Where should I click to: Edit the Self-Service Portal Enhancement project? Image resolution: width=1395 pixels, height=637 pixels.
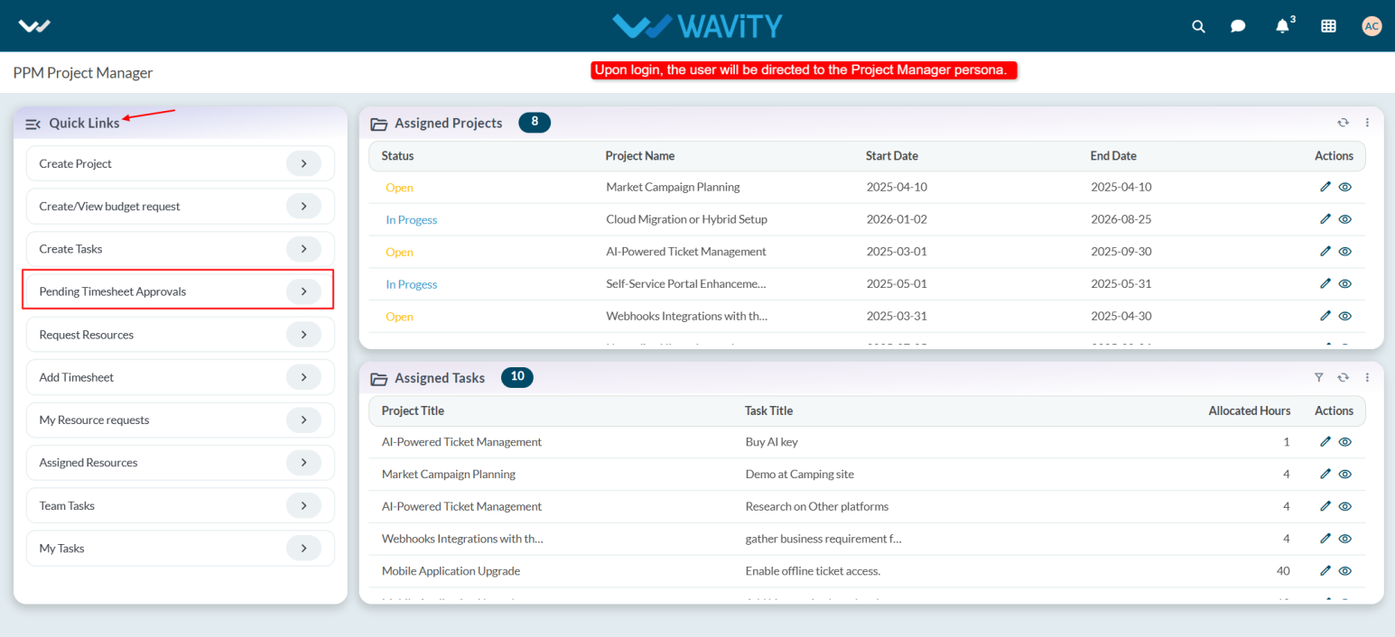(1325, 283)
